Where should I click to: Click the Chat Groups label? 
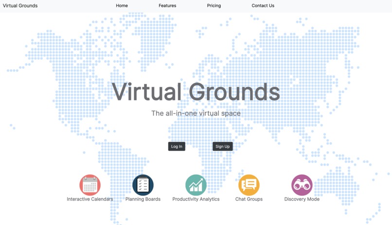click(x=249, y=199)
